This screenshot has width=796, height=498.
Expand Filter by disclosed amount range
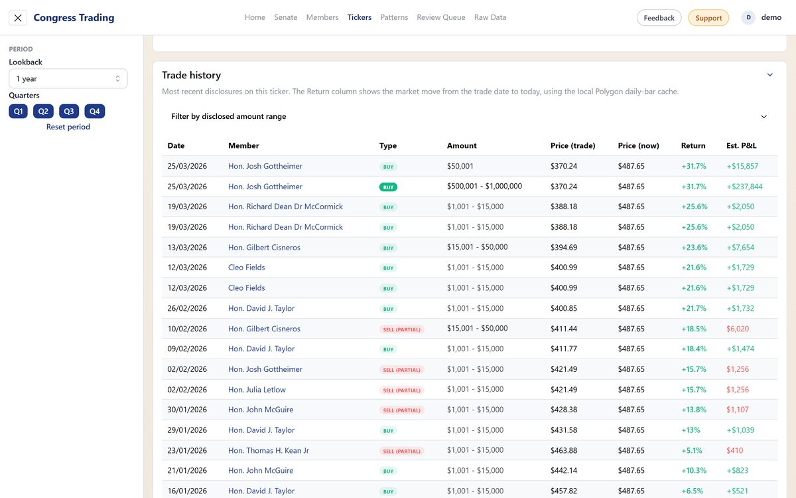click(x=469, y=116)
